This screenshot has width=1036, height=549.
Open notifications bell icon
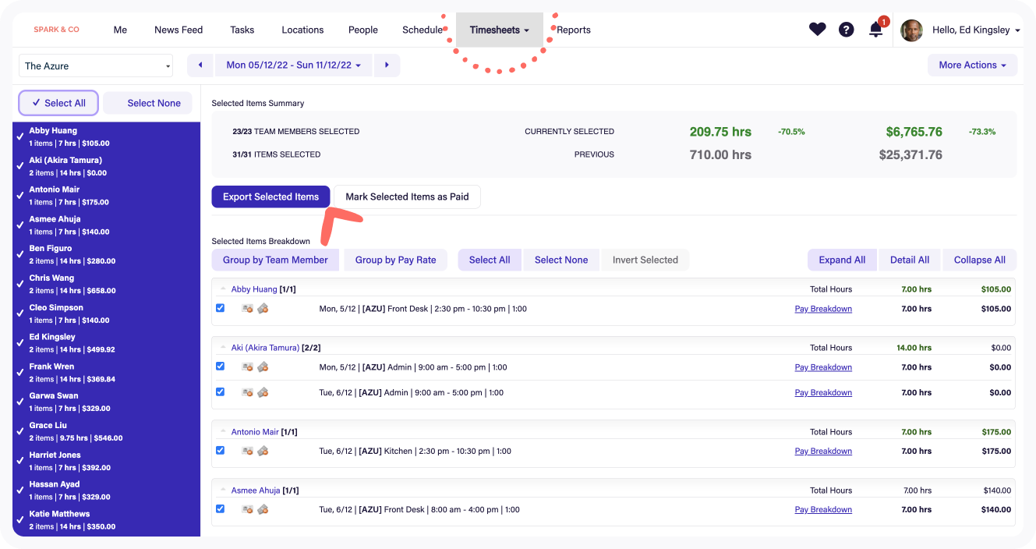pos(876,30)
